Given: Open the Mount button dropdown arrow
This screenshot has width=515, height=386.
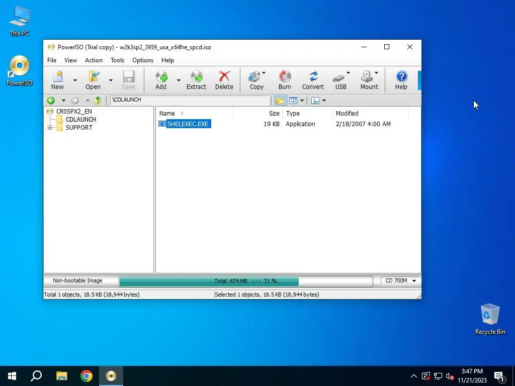Looking at the screenshot, I should [x=376, y=73].
